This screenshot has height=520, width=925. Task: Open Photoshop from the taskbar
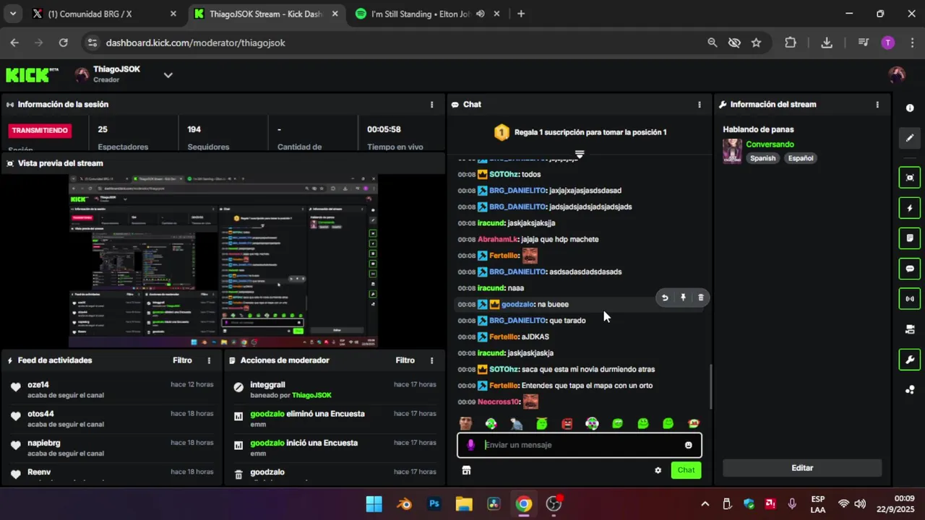tap(434, 504)
